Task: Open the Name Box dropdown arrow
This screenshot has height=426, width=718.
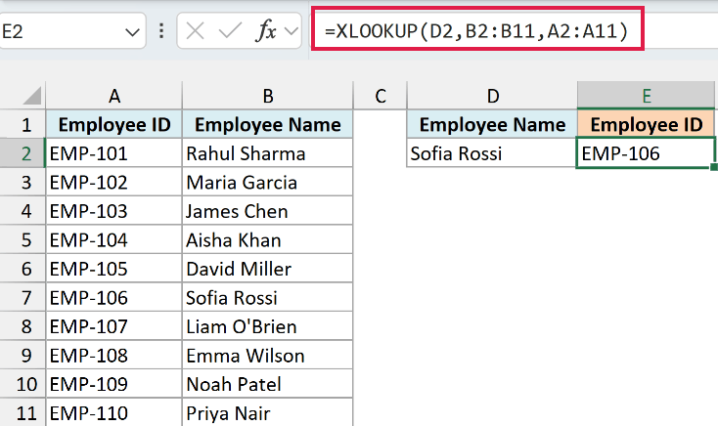Action: (x=132, y=32)
